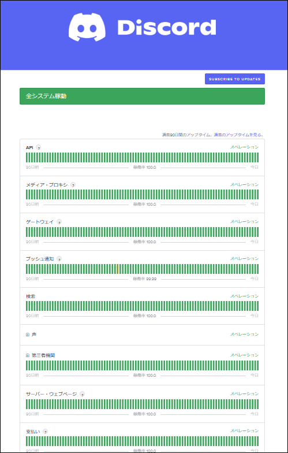Click the オペレーション status for ゲートウェイ
Viewport: 288px width, 453px height.
[244, 222]
